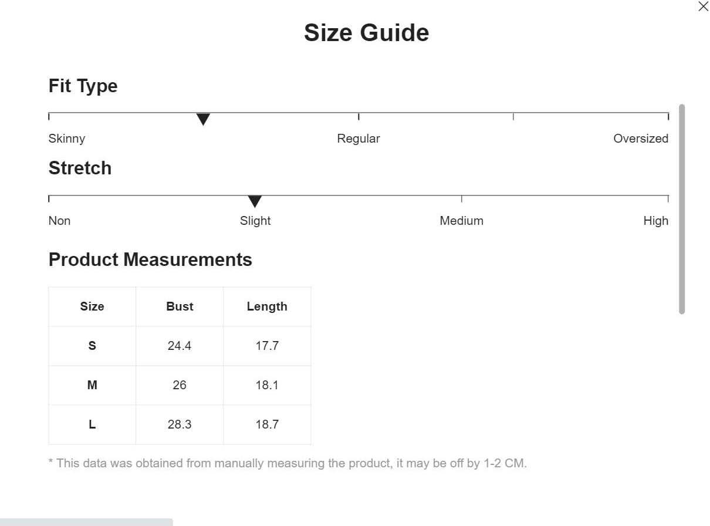The width and height of the screenshot is (710, 526).
Task: Click the Skinny fit label
Action: click(67, 139)
